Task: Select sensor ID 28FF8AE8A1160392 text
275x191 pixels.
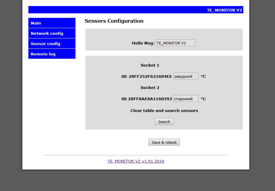Action: click(150, 99)
